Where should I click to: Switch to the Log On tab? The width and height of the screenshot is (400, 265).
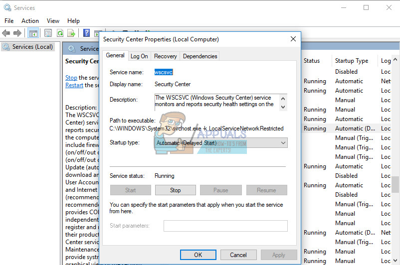[139, 56]
